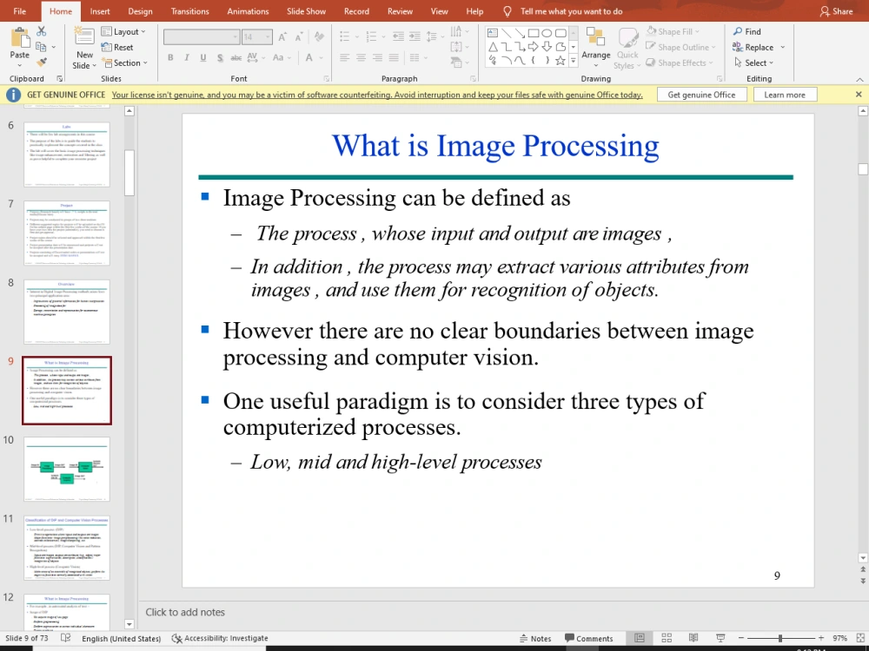The width and height of the screenshot is (869, 651).
Task: Click the Decrease Font Size icon
Action: 299,37
